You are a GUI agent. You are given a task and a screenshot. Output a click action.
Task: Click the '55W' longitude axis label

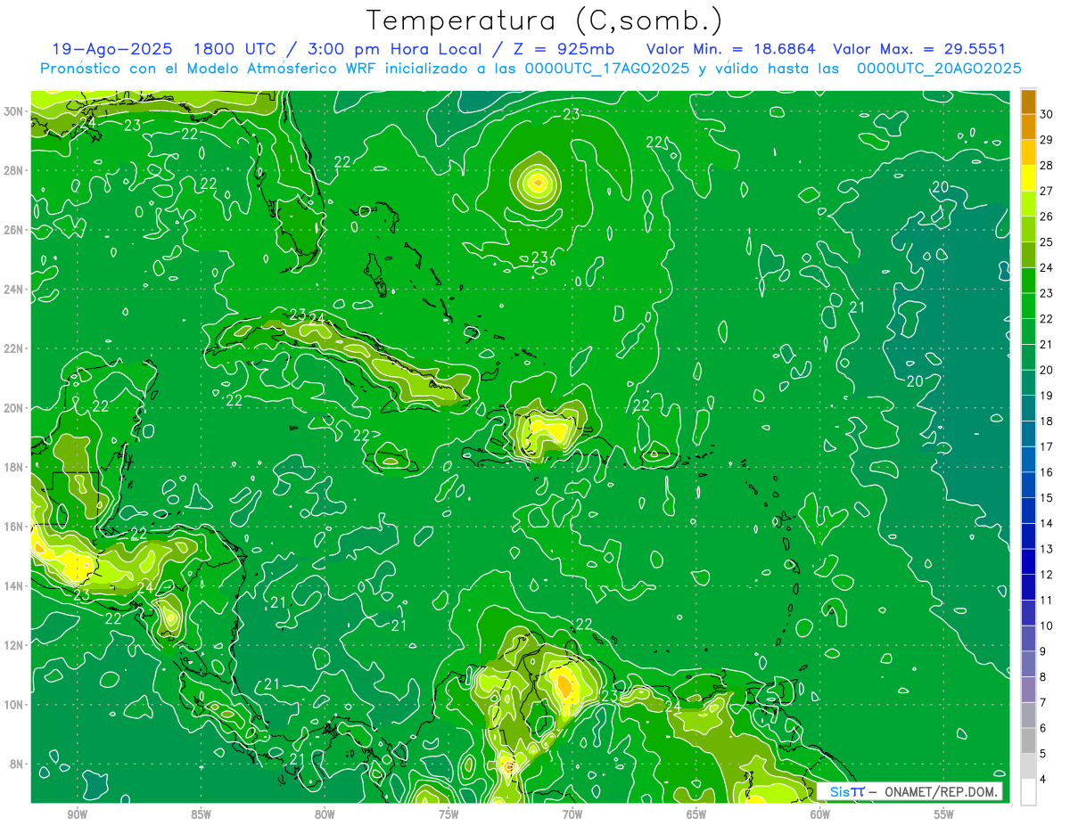point(944,814)
